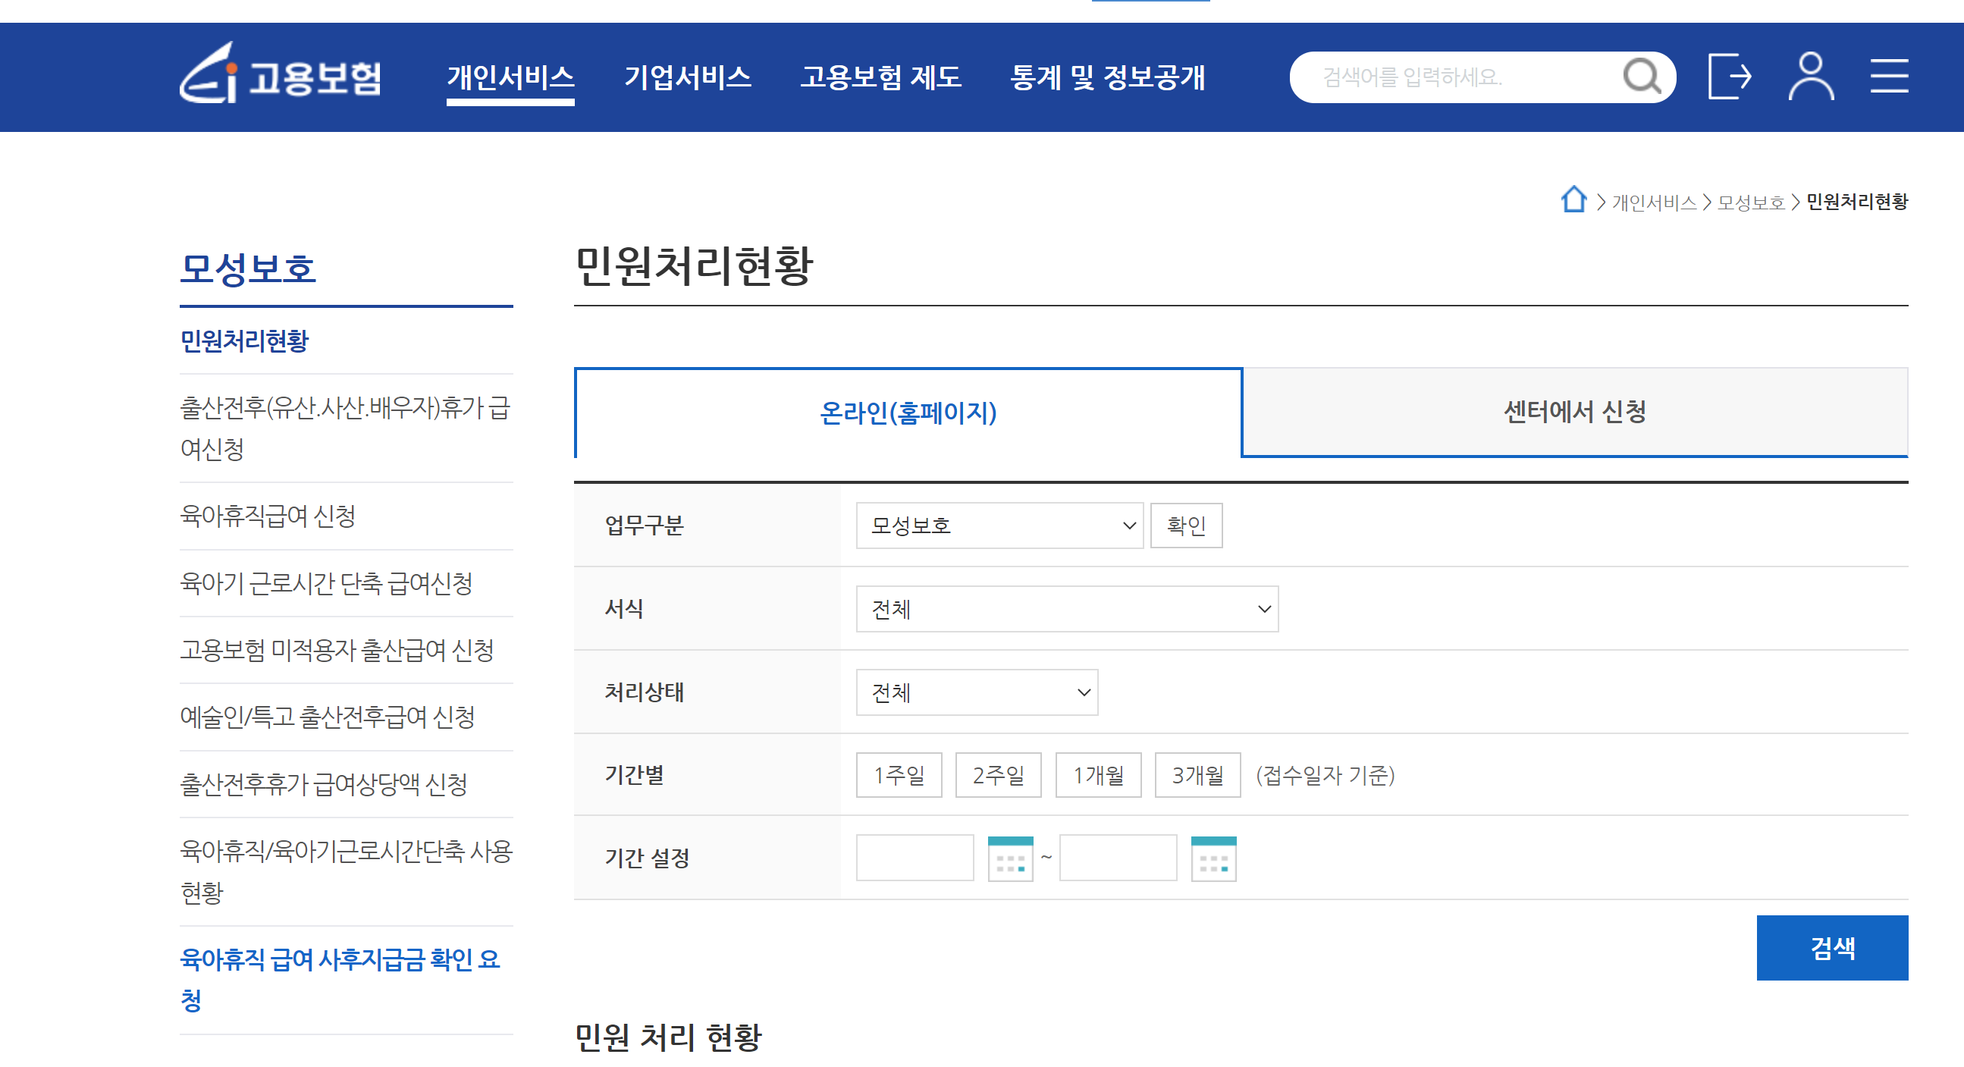
Task: Click the login arrow icon in header
Action: [x=1728, y=77]
